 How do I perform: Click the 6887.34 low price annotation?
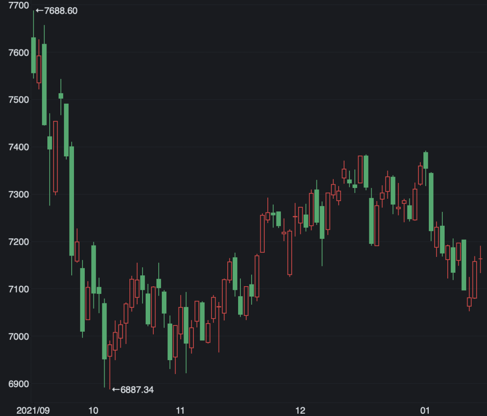click(x=133, y=389)
